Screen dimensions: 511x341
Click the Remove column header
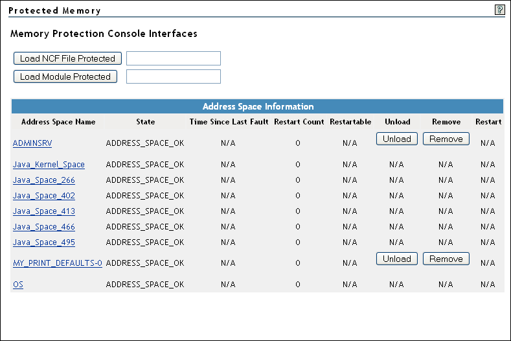pos(446,122)
